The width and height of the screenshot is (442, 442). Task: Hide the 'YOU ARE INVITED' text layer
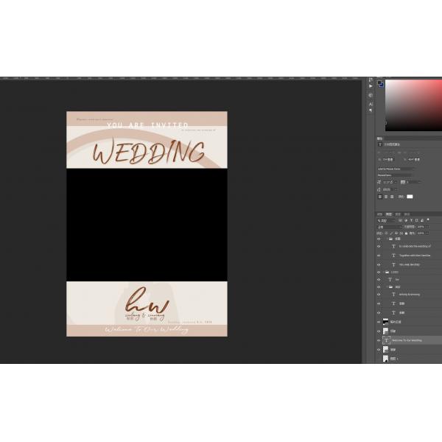[x=379, y=264]
